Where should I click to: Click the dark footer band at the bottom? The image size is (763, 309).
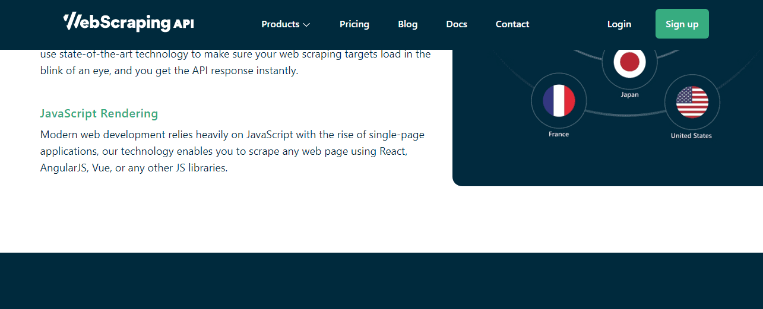point(381,281)
